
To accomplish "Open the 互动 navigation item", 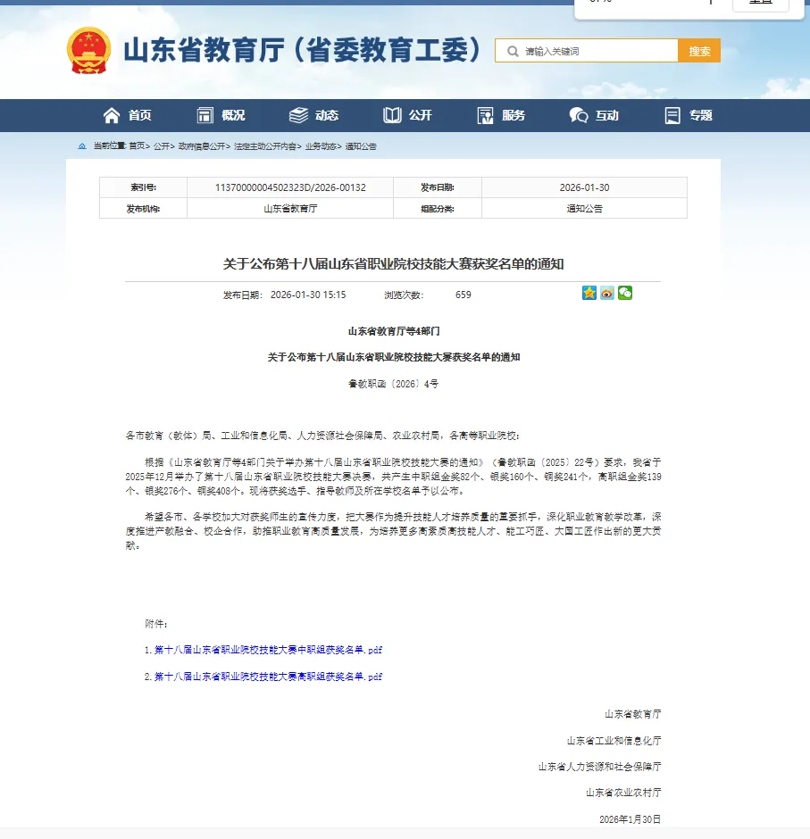I will click(594, 115).
